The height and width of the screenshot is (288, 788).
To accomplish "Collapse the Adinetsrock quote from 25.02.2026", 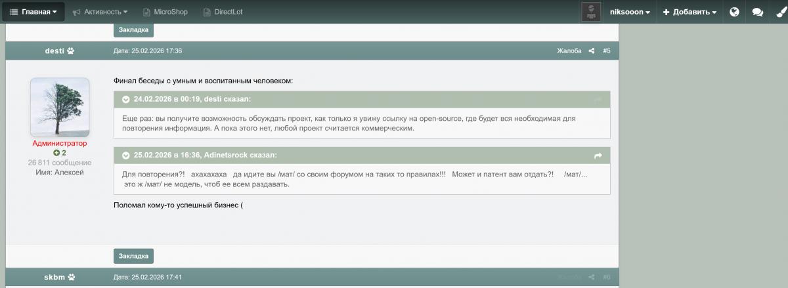I will [x=125, y=155].
